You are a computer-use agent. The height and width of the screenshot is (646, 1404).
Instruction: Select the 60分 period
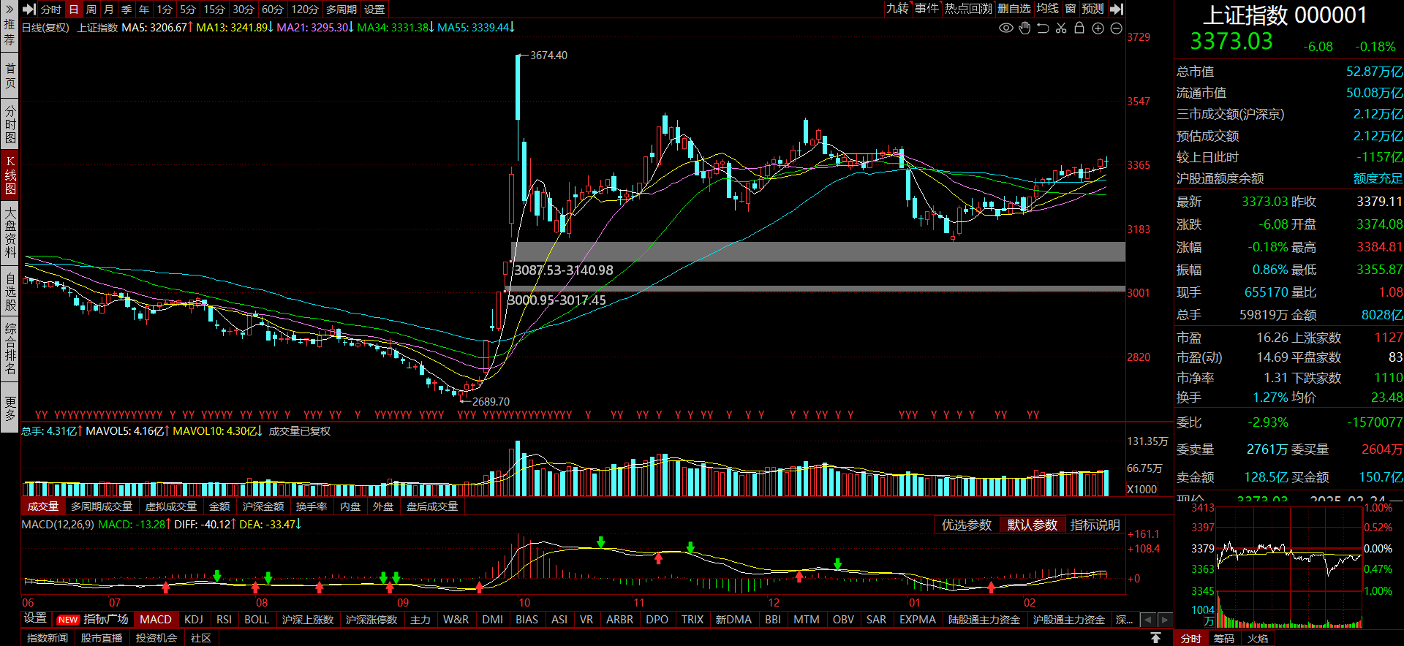click(x=273, y=9)
